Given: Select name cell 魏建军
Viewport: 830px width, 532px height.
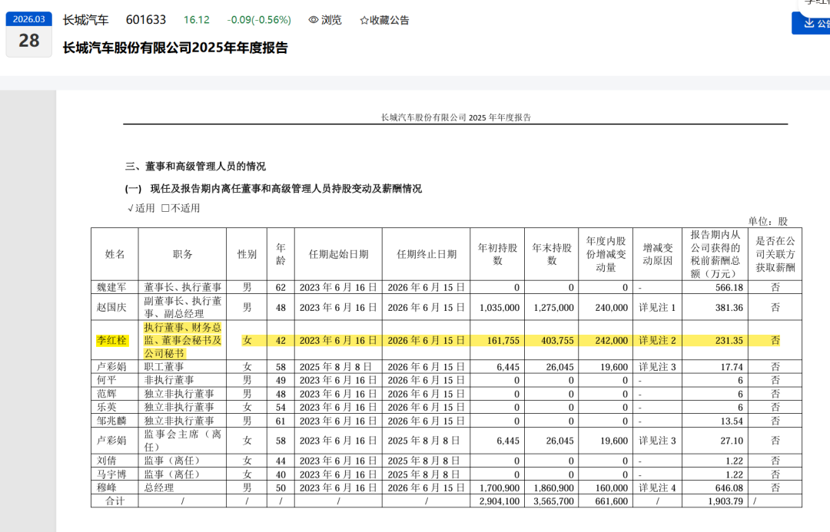Looking at the screenshot, I should pyautogui.click(x=111, y=288).
